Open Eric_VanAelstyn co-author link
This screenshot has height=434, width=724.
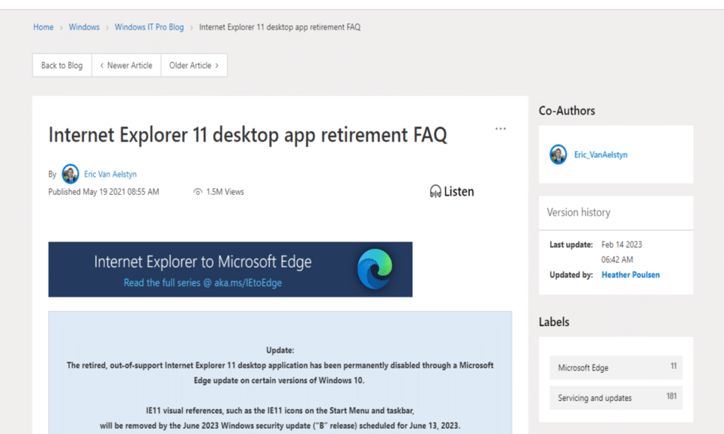601,155
